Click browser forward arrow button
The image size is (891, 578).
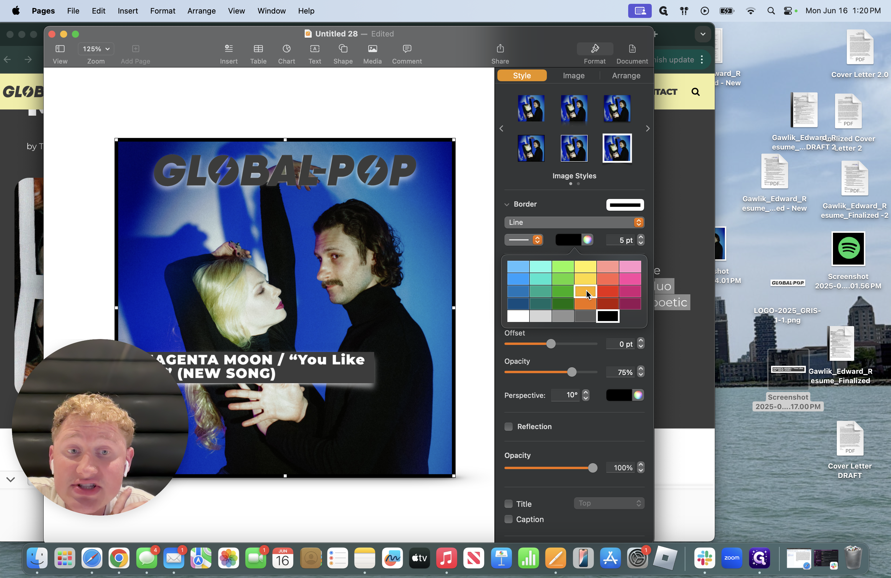(28, 59)
